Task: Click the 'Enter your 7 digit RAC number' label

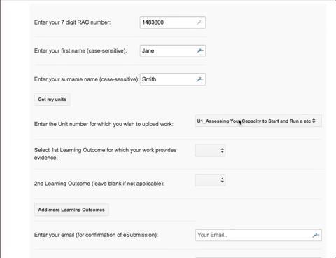Action: click(x=72, y=22)
